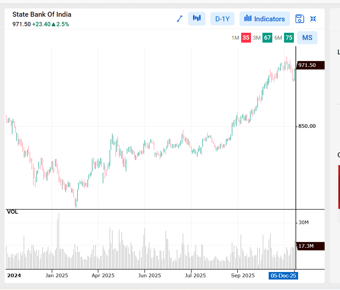
Task: Click the 971.50 current price label on axis
Action: point(310,65)
